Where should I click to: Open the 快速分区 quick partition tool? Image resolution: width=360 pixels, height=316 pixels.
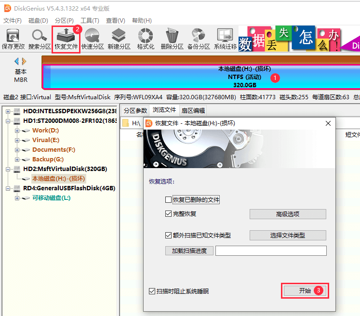coord(93,39)
